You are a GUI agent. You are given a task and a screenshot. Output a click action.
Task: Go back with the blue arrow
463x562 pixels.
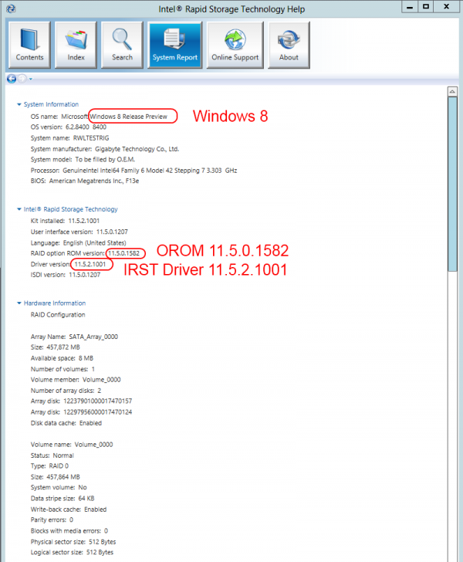[12, 79]
